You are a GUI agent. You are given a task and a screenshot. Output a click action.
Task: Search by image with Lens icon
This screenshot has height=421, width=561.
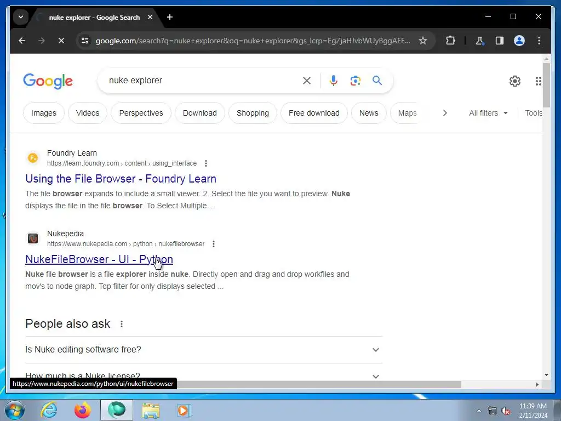coord(355,81)
